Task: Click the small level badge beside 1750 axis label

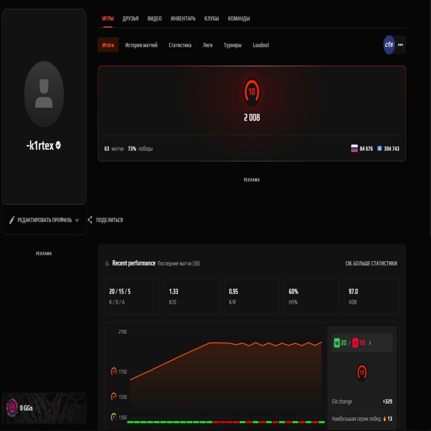Action: [x=113, y=371]
